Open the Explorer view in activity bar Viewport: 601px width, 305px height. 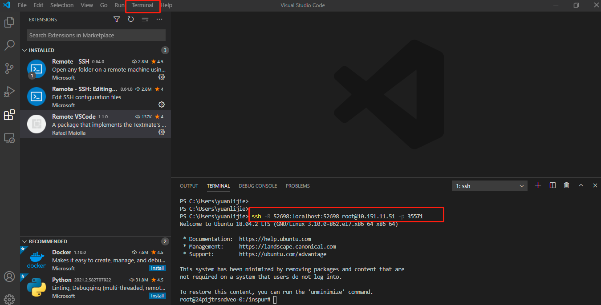click(x=9, y=22)
